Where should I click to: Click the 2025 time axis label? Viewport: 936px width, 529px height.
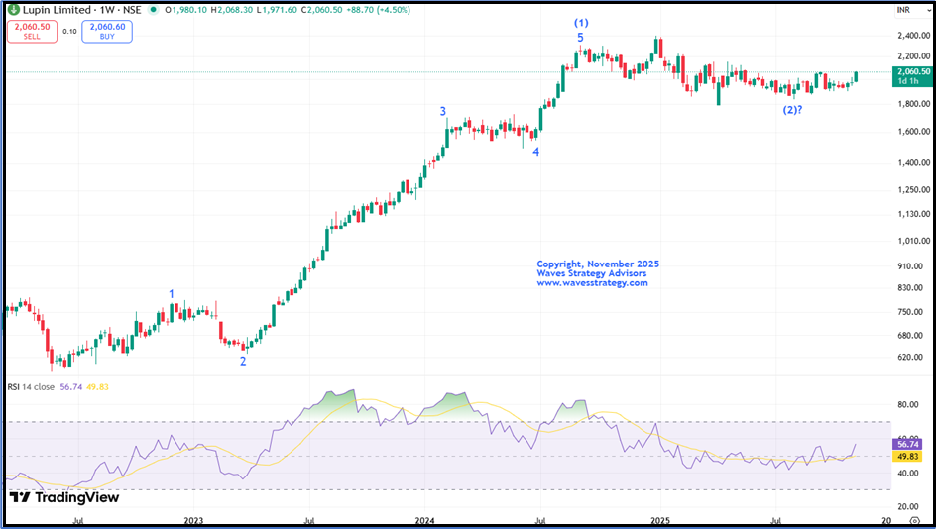(x=660, y=521)
